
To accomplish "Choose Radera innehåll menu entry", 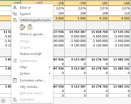I will [32, 54].
